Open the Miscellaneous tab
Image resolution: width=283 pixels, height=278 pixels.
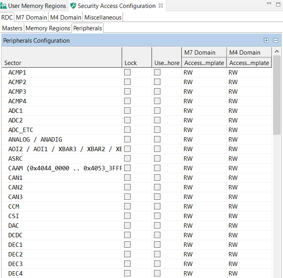coord(103,18)
